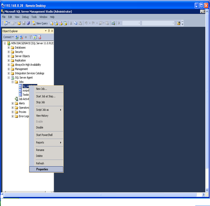Open the Connect dropdown in Object Explorer
The height and width of the screenshot is (206, 210).
(x=8, y=37)
